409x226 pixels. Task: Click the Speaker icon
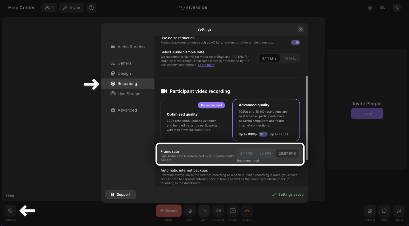point(218,211)
